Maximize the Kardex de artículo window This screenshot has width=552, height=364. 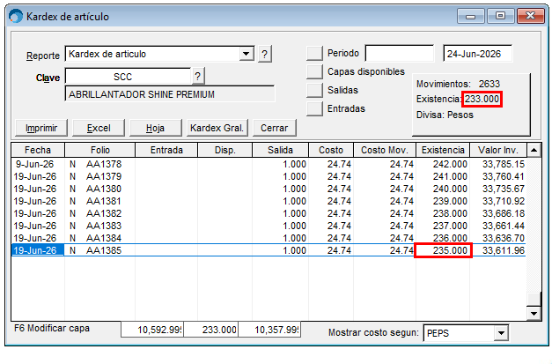tap(500, 16)
